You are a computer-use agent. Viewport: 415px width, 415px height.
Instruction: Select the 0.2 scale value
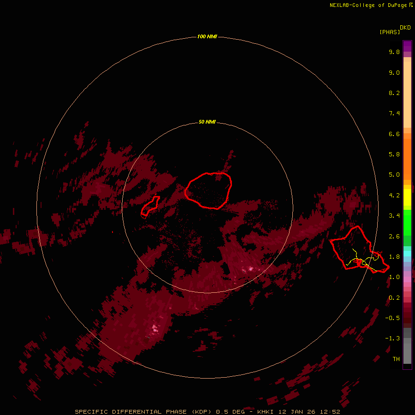tap(394, 298)
